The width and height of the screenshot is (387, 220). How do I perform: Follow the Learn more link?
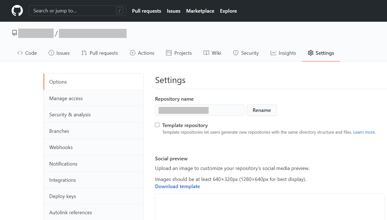(364, 132)
